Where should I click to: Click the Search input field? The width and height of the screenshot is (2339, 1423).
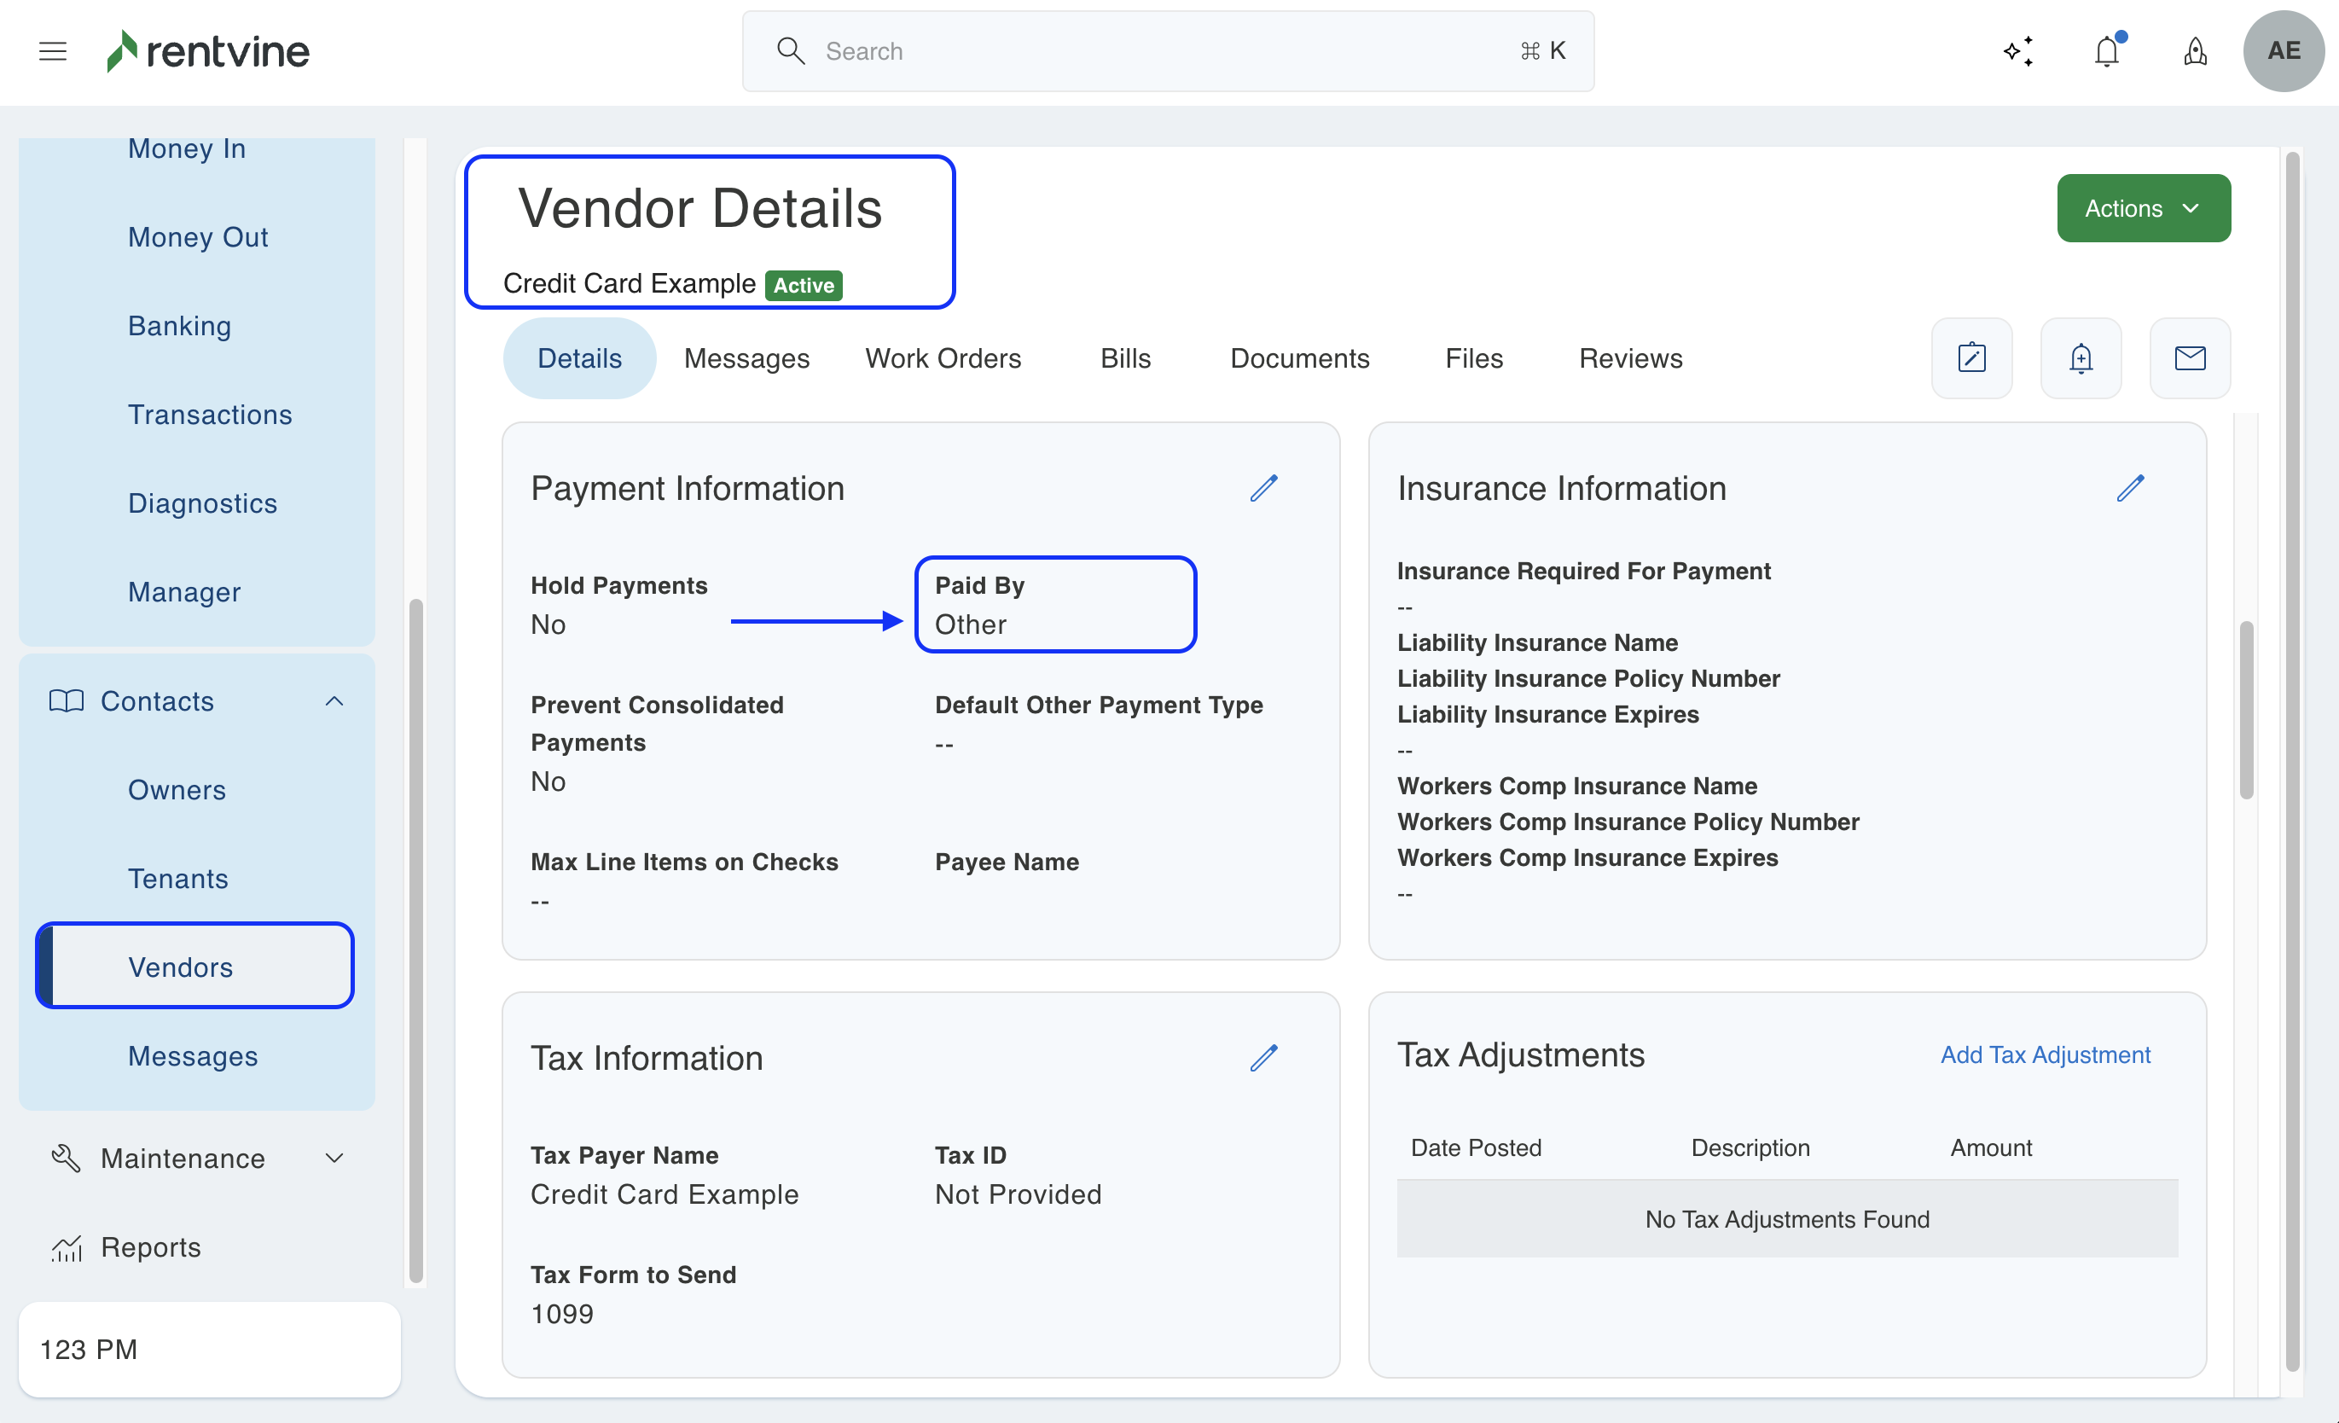pos(1168,51)
